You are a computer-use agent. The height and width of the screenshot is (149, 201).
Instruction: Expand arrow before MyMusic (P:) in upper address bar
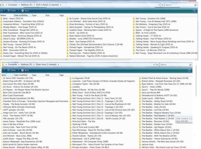(19, 5)
